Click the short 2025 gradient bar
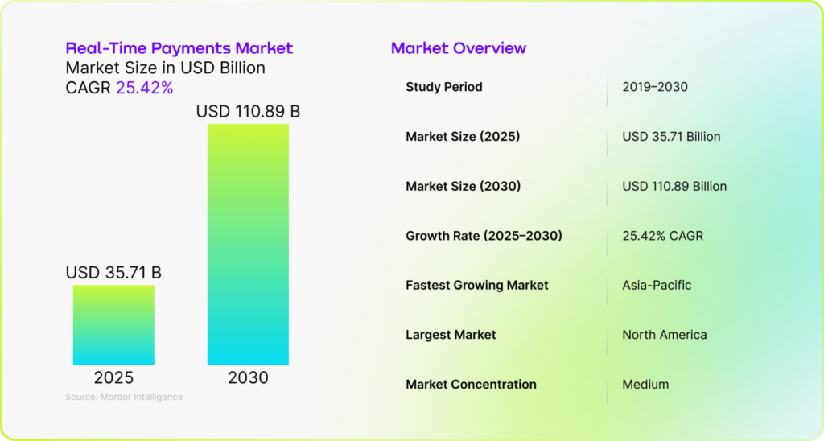The width and height of the screenshot is (824, 441). click(113, 325)
